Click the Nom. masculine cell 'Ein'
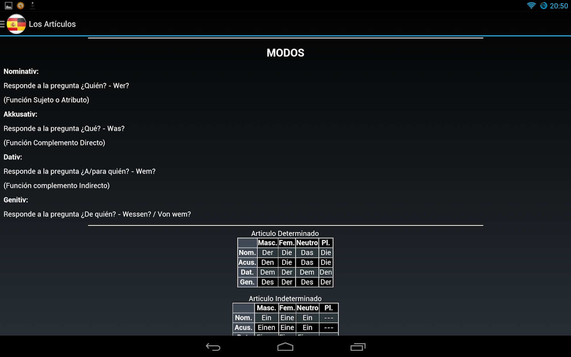The width and height of the screenshot is (571, 357). pos(266,318)
